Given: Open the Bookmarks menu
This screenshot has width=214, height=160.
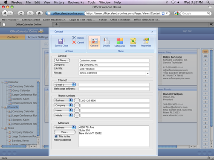Looking at the screenshot, I should (x=76, y=2).
